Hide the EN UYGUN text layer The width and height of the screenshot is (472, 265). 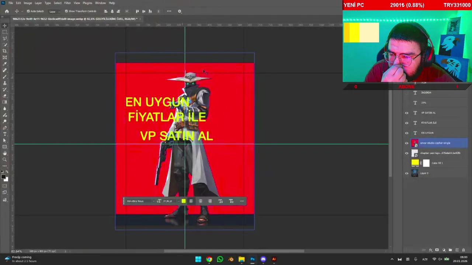pyautogui.click(x=407, y=133)
